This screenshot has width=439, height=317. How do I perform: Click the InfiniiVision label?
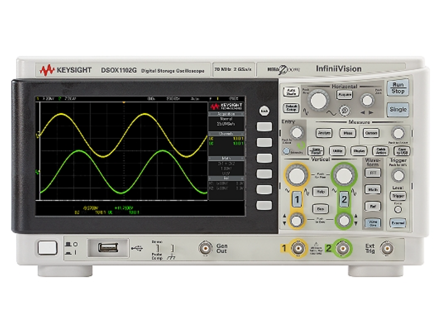[x=339, y=68]
